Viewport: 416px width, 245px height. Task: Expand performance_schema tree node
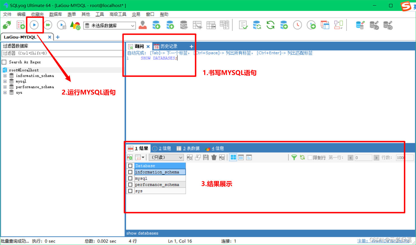pyautogui.click(x=5, y=87)
